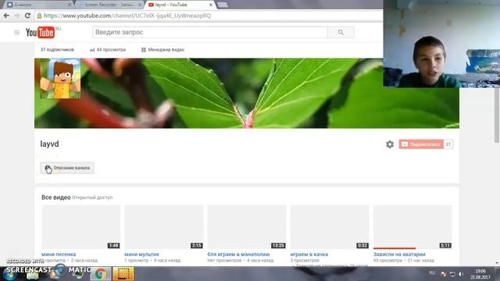Open thumbnail of the 2:15 video
The image size is (500, 281).
pos(164,227)
